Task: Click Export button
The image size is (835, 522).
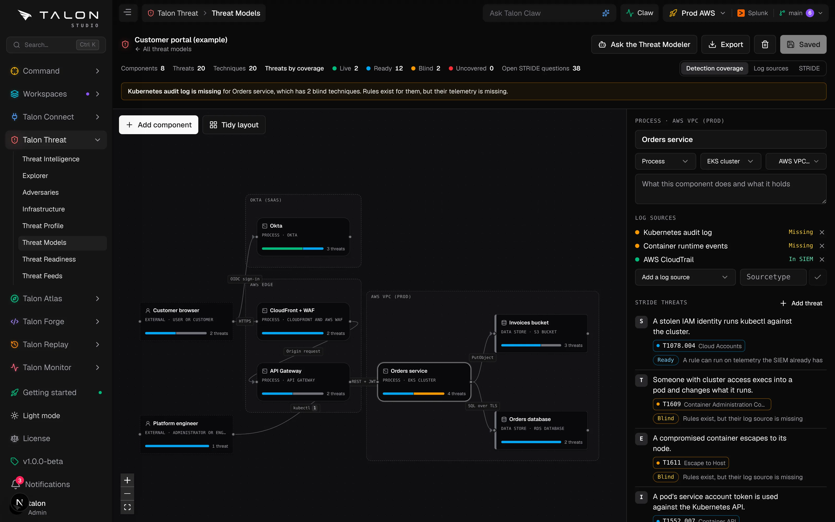Action: pyautogui.click(x=725, y=44)
